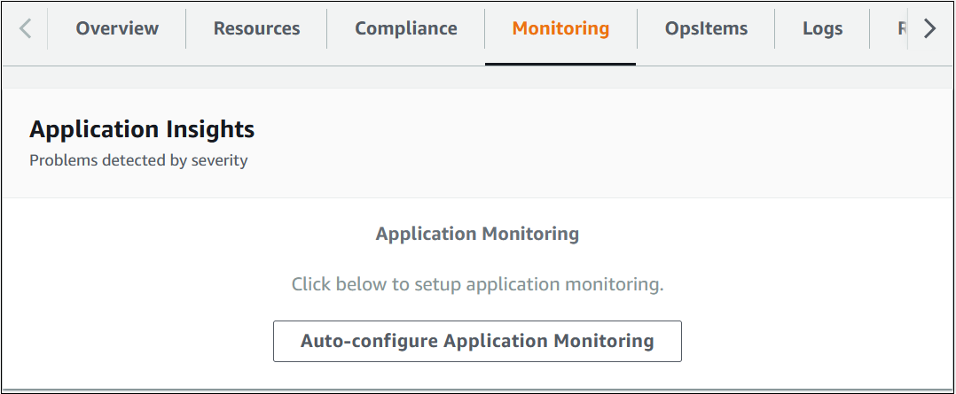Select the active Monitoring tab
Image resolution: width=956 pixels, height=394 pixels.
tap(560, 28)
